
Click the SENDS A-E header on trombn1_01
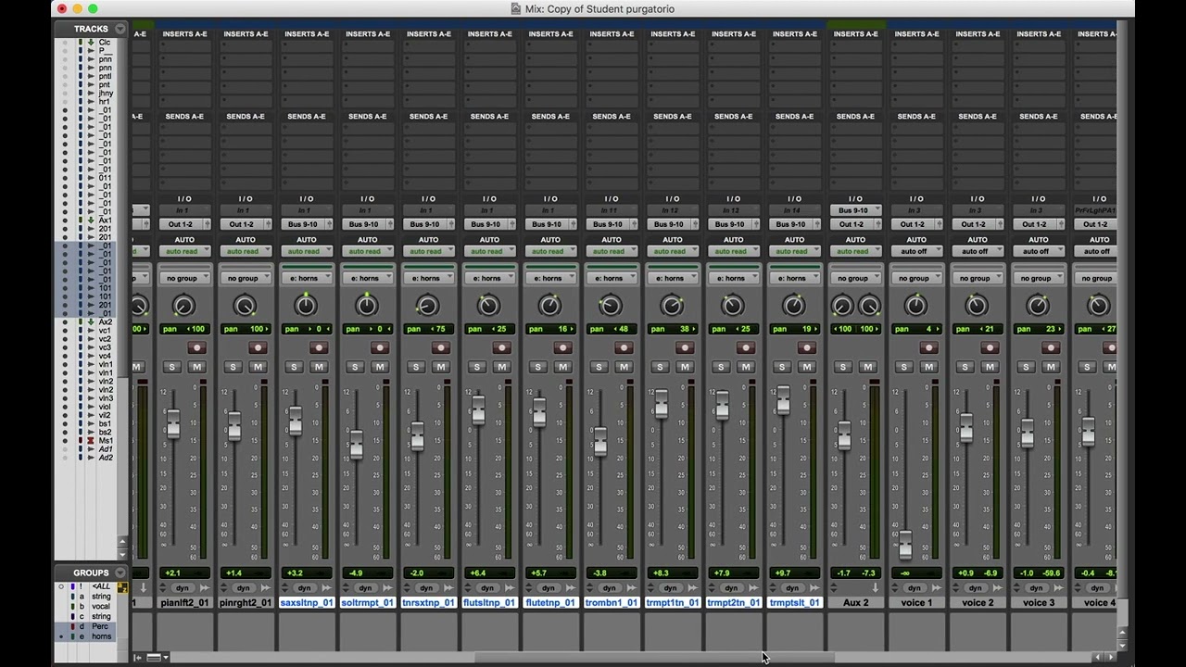(x=612, y=117)
